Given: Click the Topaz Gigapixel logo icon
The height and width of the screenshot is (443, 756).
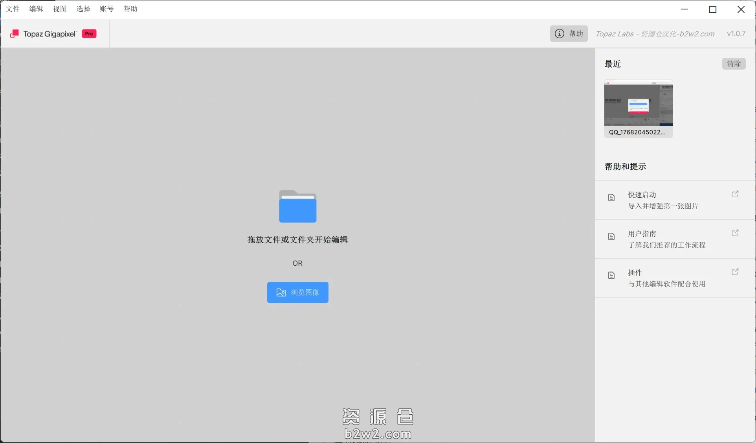Looking at the screenshot, I should tap(15, 34).
